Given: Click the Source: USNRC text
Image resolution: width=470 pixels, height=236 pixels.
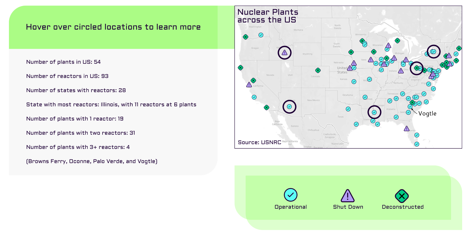Looking at the screenshot, I should [259, 142].
